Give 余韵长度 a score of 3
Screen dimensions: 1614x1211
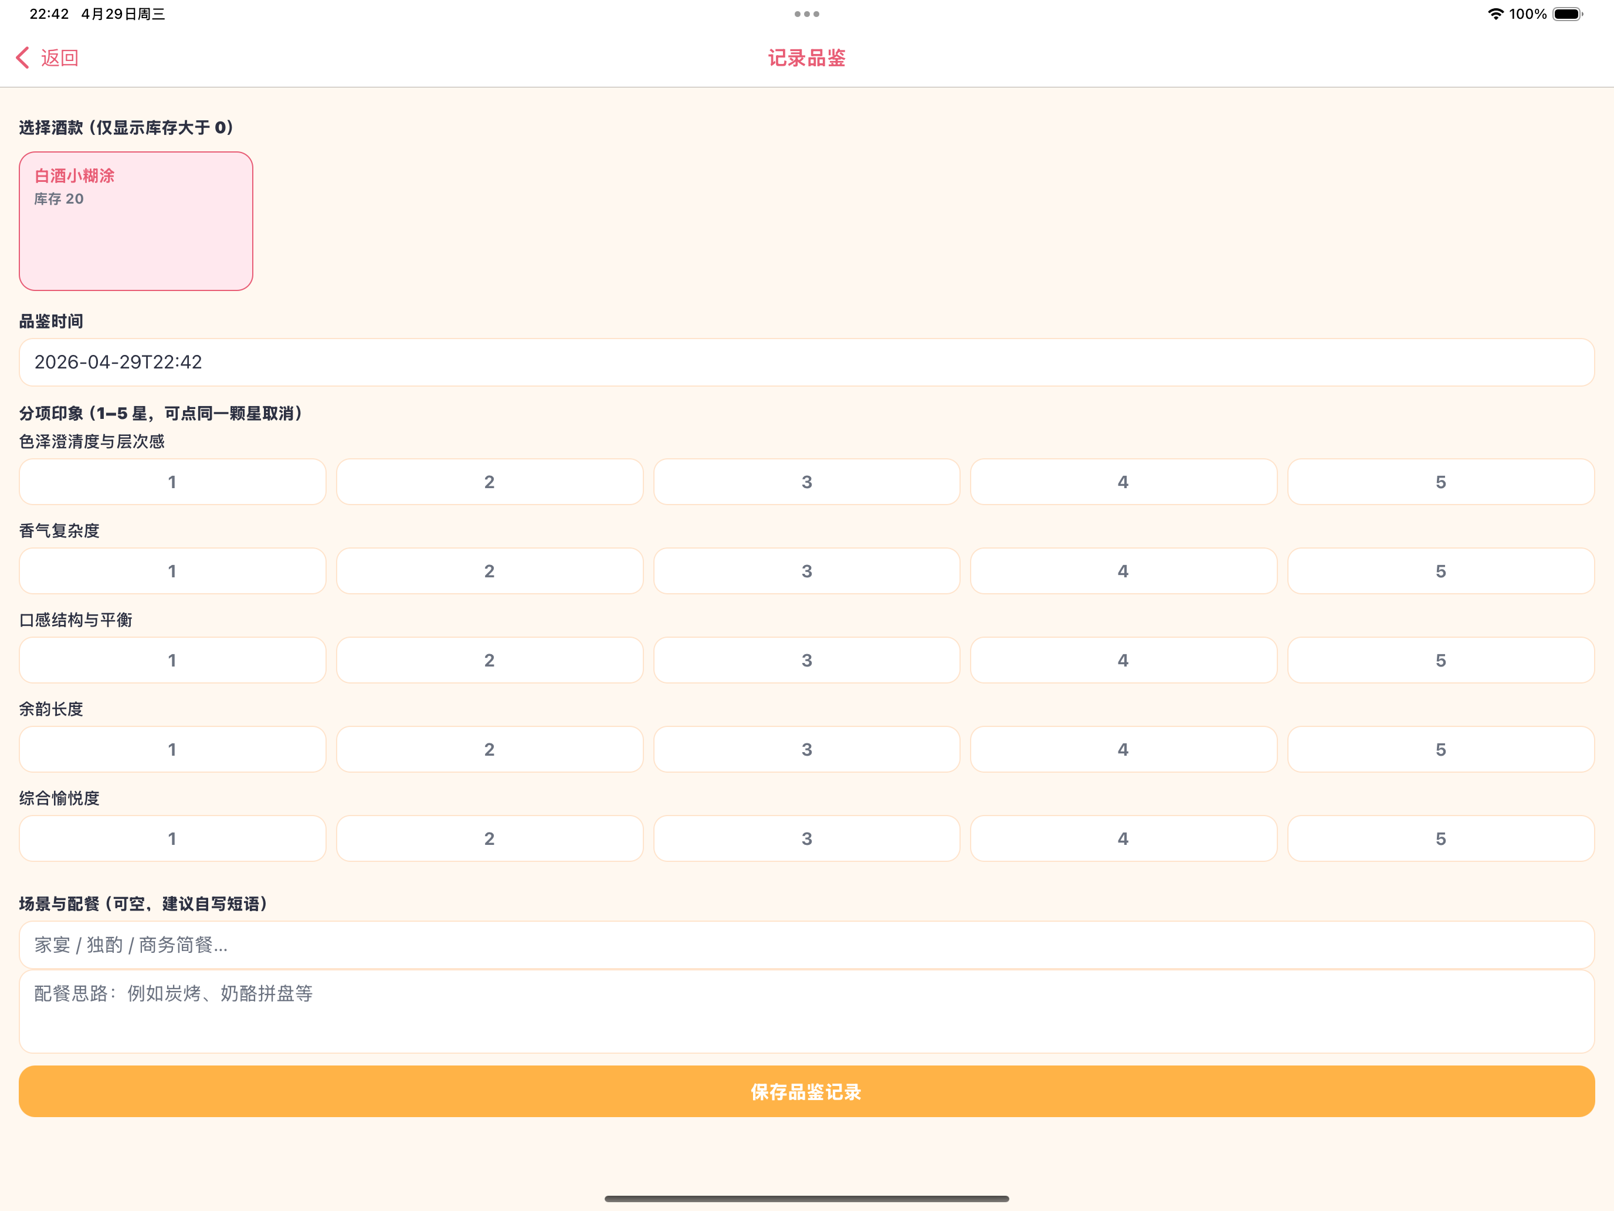pos(806,749)
